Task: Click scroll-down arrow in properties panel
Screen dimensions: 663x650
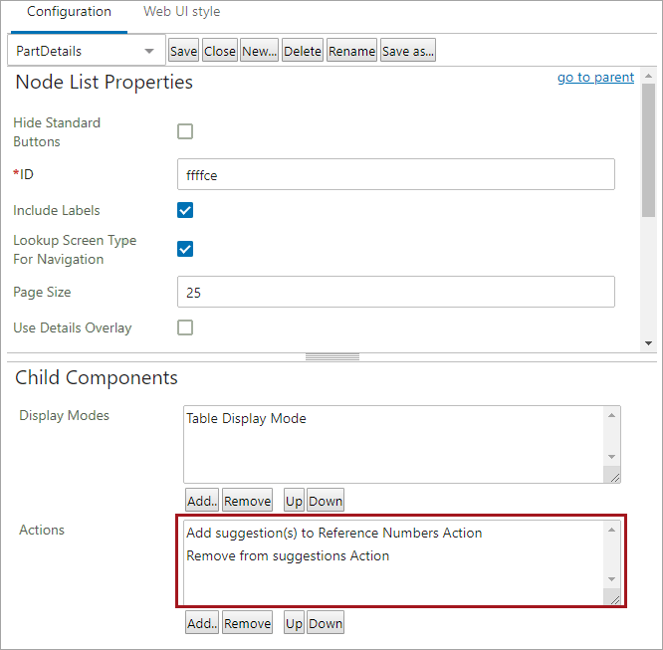Action: point(648,343)
